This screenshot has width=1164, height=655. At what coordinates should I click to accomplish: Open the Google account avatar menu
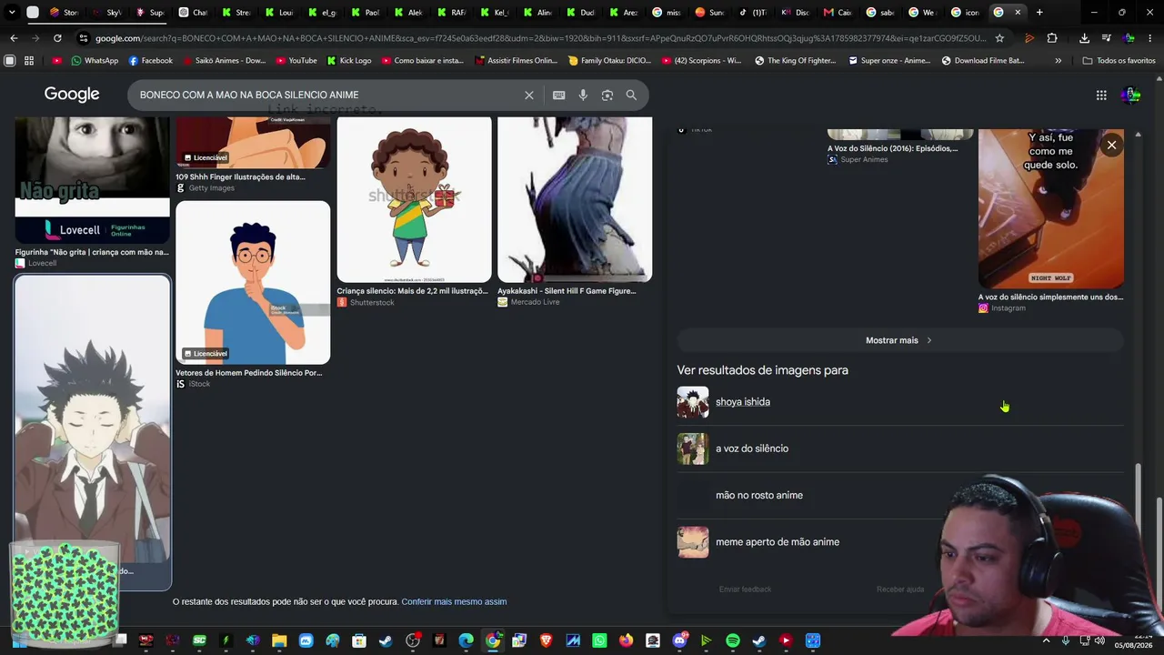(x=1130, y=95)
